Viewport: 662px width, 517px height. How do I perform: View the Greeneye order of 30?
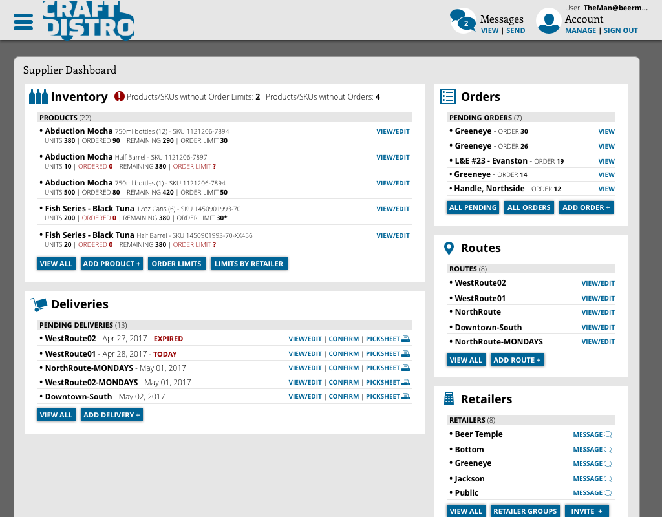606,131
